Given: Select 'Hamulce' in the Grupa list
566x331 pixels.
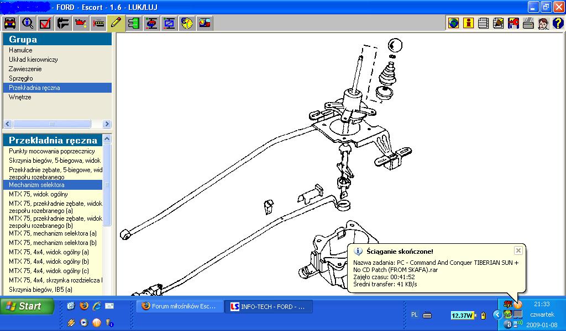Looking at the screenshot, I should (x=20, y=50).
